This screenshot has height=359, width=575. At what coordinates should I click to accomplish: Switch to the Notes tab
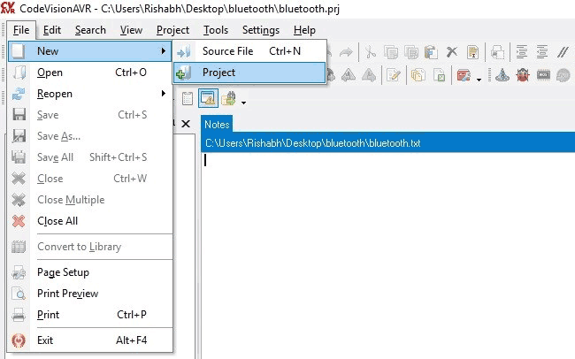[217, 125]
